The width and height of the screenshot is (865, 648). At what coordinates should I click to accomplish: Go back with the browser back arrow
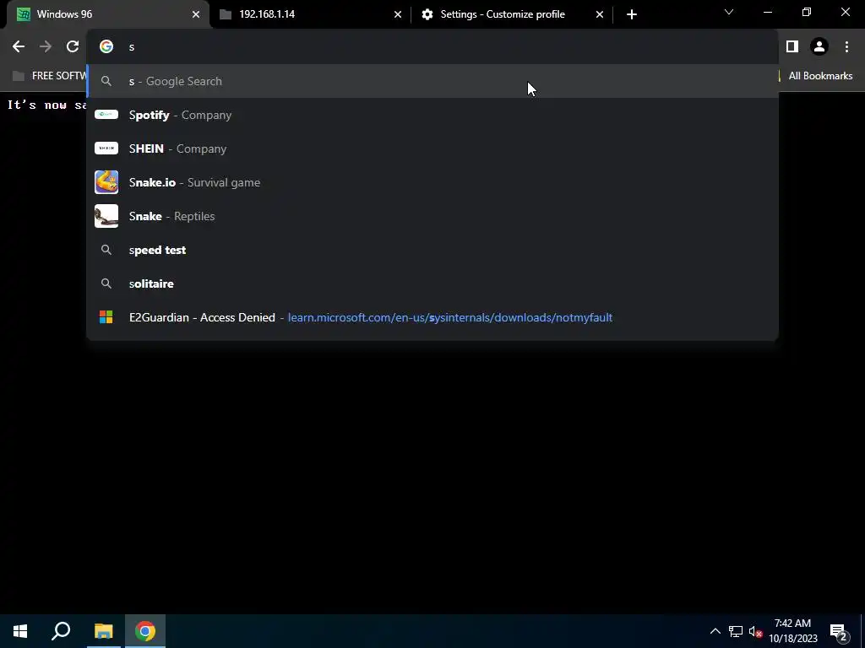19,47
